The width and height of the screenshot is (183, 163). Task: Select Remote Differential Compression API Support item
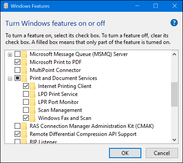(83, 134)
